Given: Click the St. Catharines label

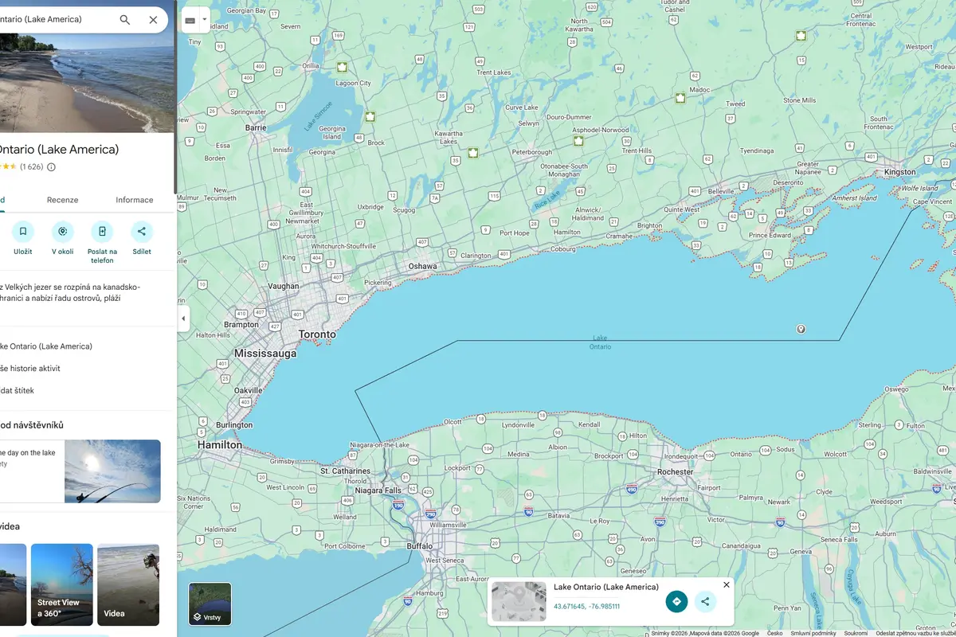Looking at the screenshot, I should click(345, 471).
